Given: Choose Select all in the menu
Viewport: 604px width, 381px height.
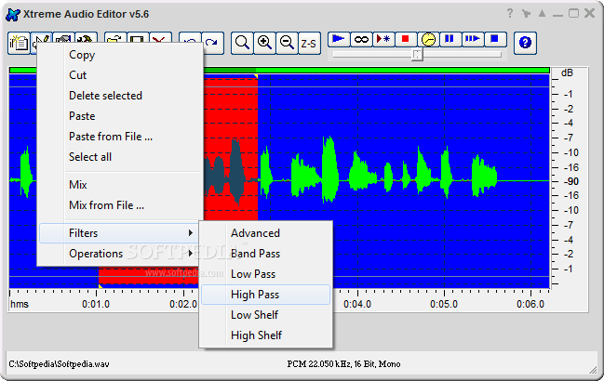Looking at the screenshot, I should 90,157.
